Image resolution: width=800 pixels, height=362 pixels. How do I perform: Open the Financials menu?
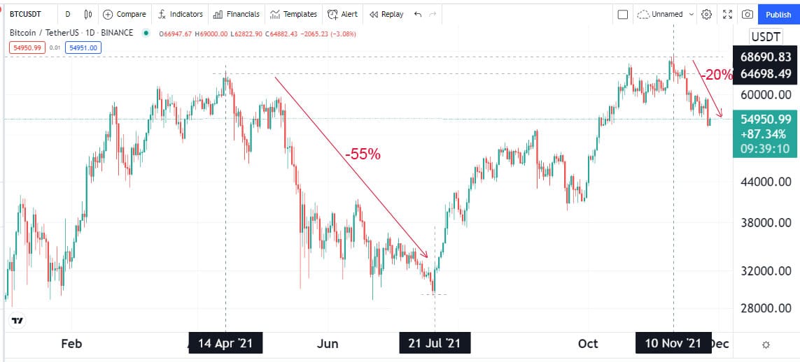click(236, 14)
